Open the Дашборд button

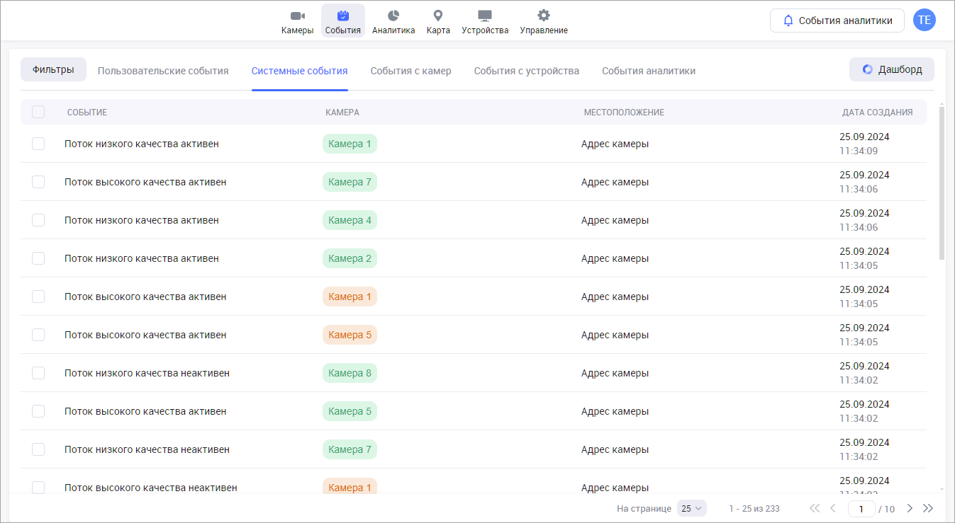click(x=891, y=69)
